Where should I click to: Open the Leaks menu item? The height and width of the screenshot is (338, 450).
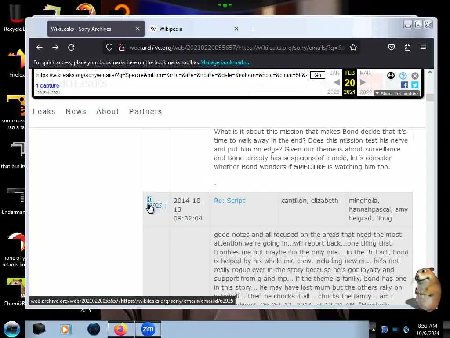click(44, 111)
